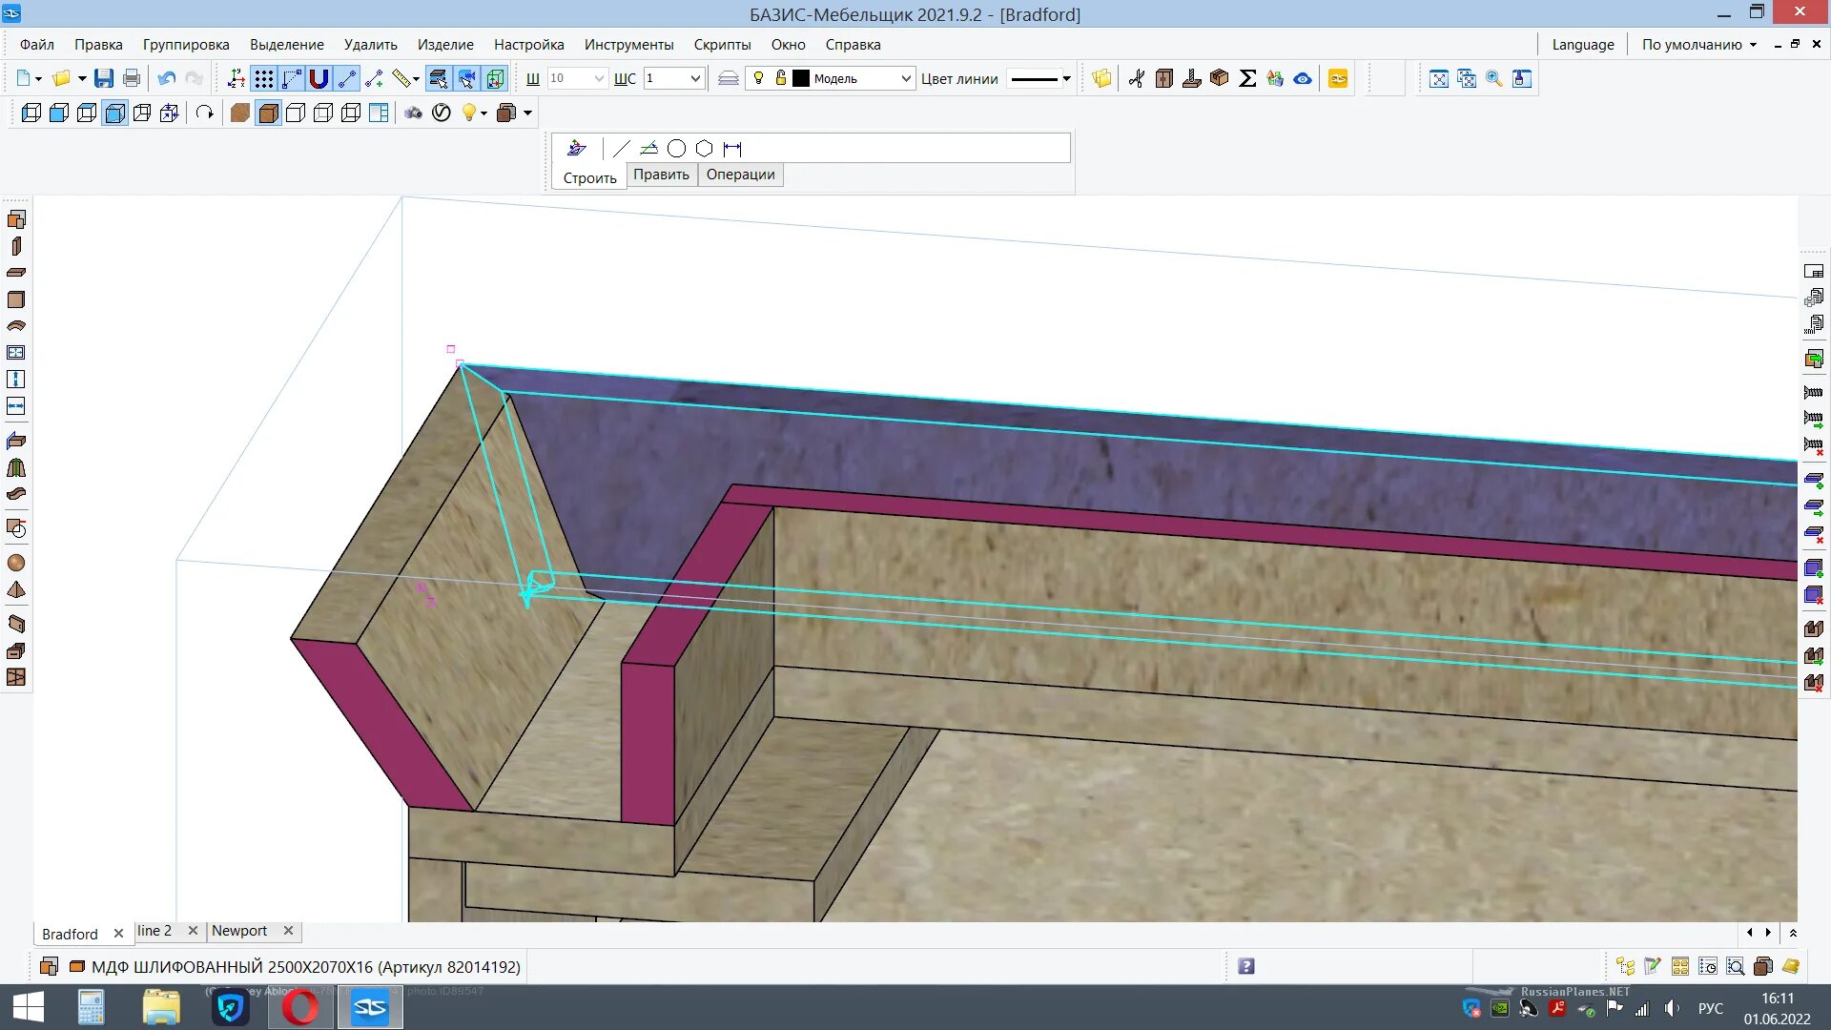Viewport: 1831px width, 1030px height.
Task: Toggle the dotted grid display
Action: click(x=264, y=79)
